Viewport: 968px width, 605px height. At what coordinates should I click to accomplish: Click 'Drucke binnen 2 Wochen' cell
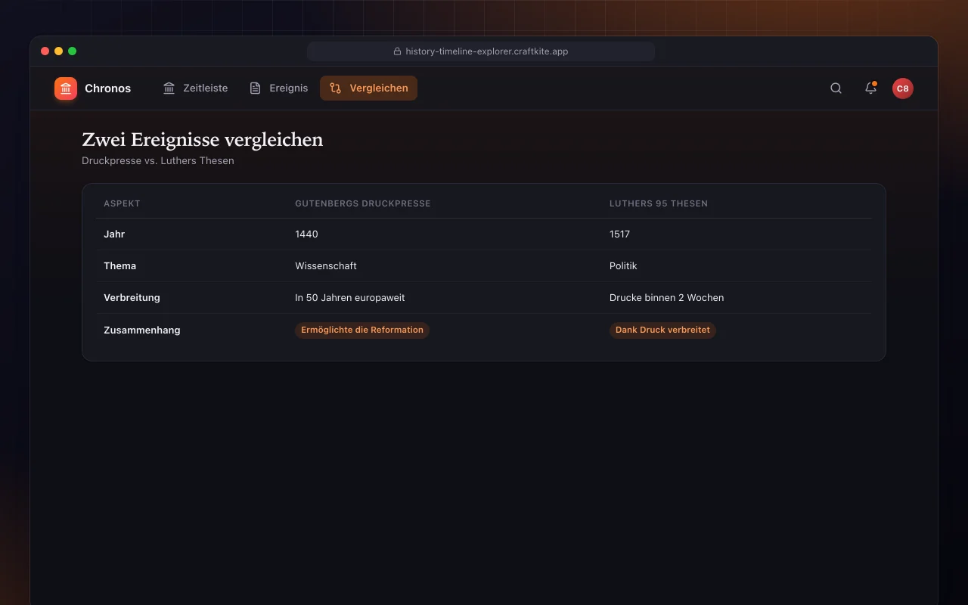pos(666,298)
